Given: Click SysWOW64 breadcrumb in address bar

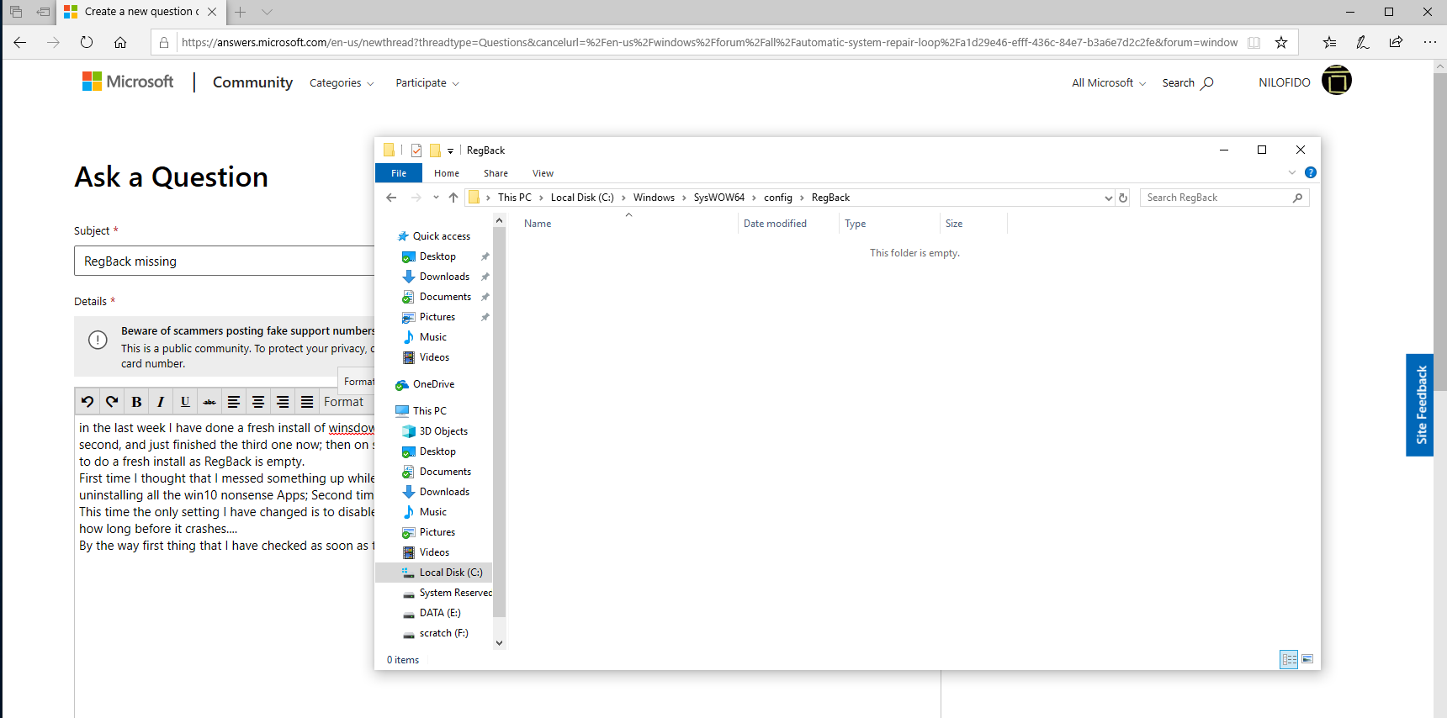Looking at the screenshot, I should pyautogui.click(x=719, y=198).
